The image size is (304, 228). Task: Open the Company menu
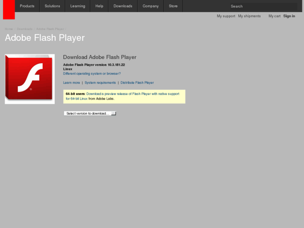(x=151, y=6)
